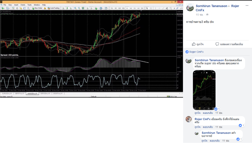
Task: Open the Periods clock icon
Action: (101, 8)
